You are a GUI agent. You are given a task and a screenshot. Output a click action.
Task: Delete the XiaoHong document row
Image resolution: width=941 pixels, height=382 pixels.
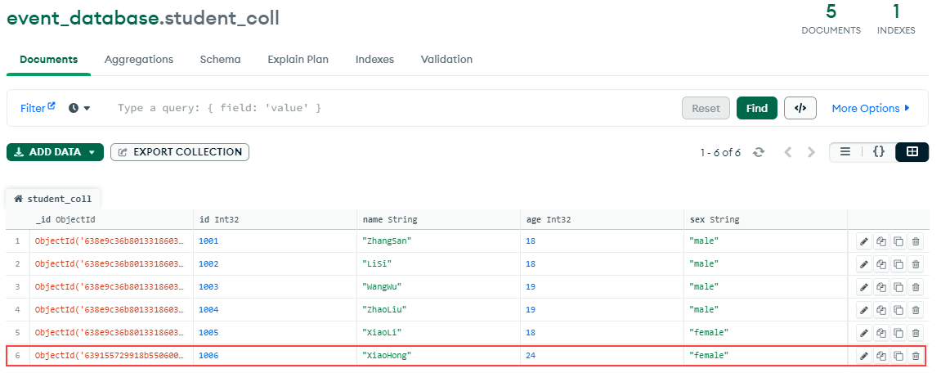pyautogui.click(x=916, y=356)
